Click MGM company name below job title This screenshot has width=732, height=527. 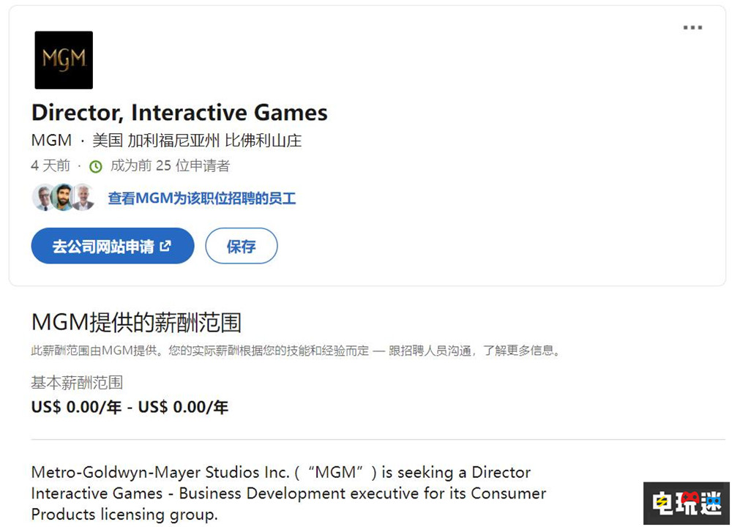pyautogui.click(x=51, y=141)
